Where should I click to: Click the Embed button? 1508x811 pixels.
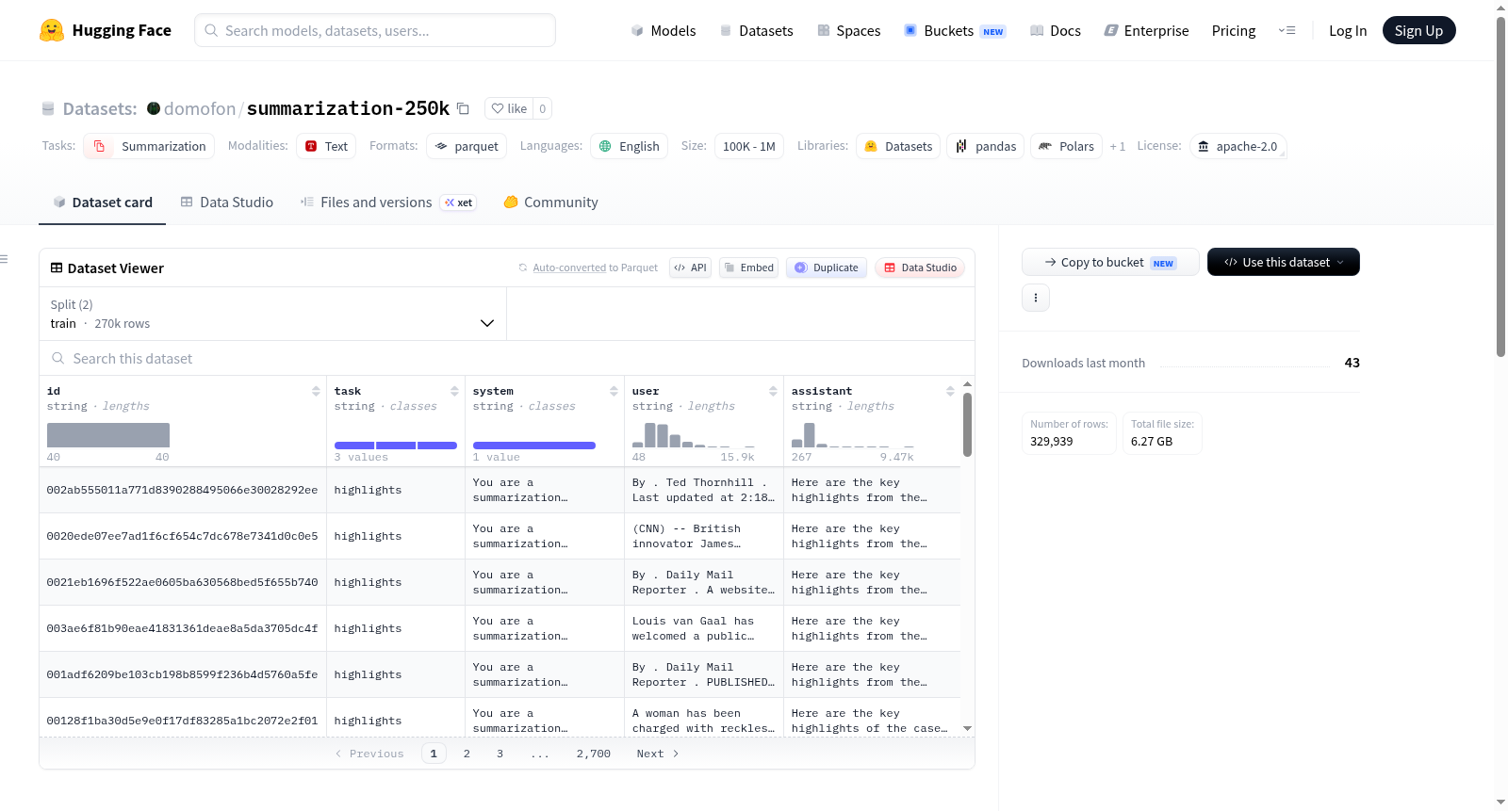tap(750, 268)
